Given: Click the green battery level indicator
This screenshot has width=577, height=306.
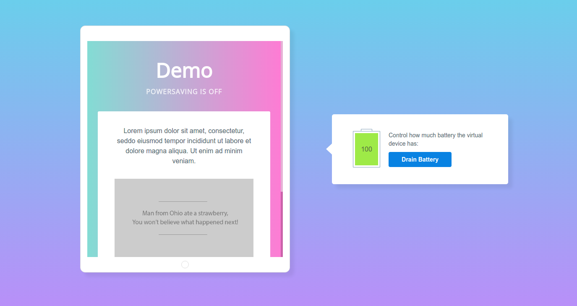Looking at the screenshot, I should tap(366, 149).
